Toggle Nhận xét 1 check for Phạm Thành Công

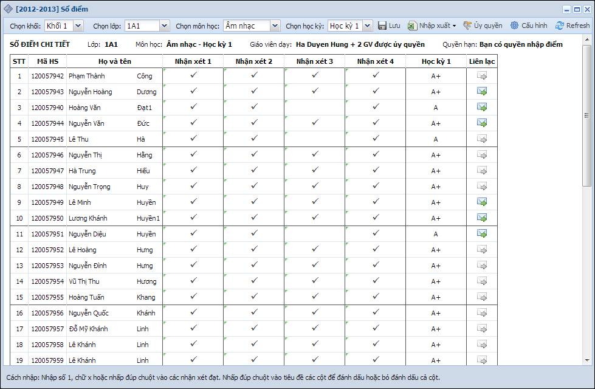tap(193, 75)
